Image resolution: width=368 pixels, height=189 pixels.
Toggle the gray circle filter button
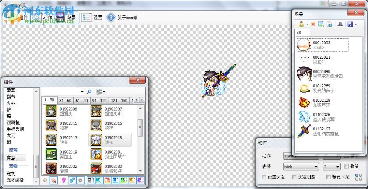click(x=80, y=181)
